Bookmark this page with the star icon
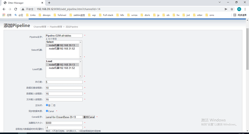Viewport: 249px width, 134px height. coord(232,9)
